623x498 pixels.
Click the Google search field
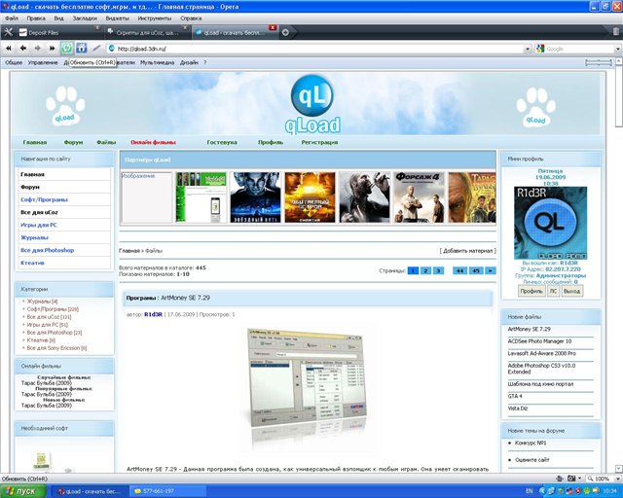[x=579, y=49]
